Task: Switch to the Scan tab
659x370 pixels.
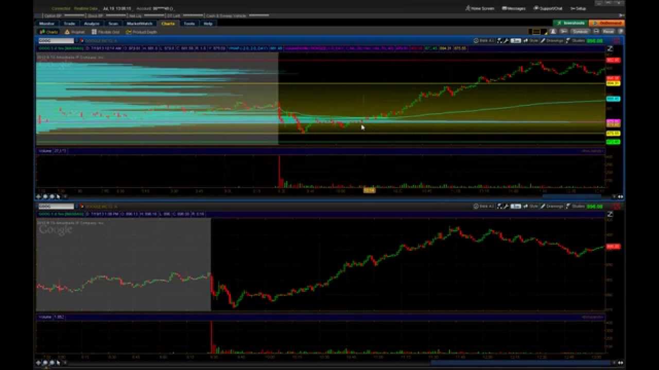Action: 113,24
